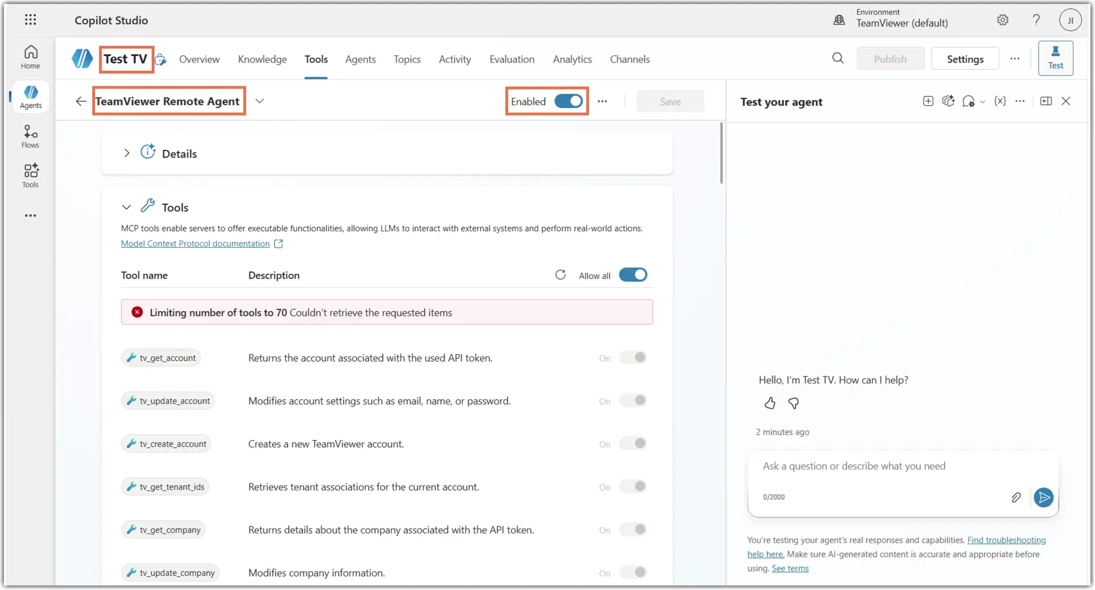Image resolution: width=1095 pixels, height=590 pixels.
Task: Click the agent status icon beside Test TV
Action: [161, 59]
